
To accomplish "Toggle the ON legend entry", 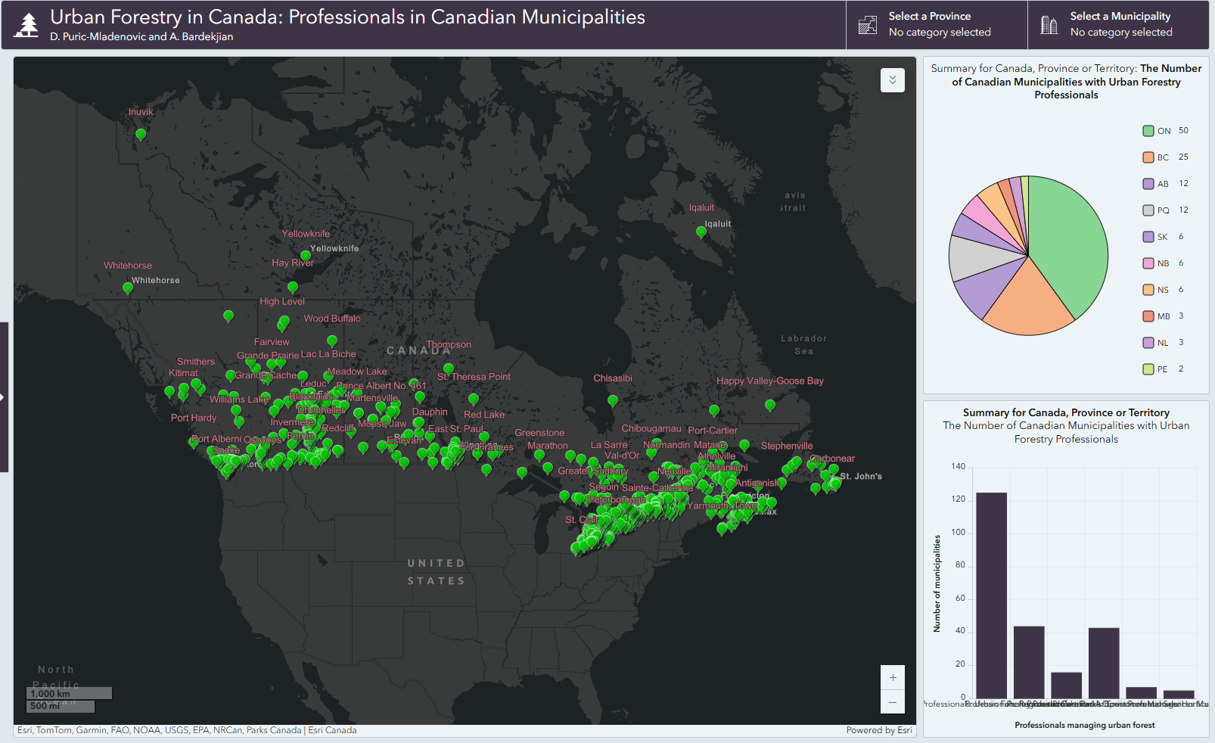I will 1148,131.
